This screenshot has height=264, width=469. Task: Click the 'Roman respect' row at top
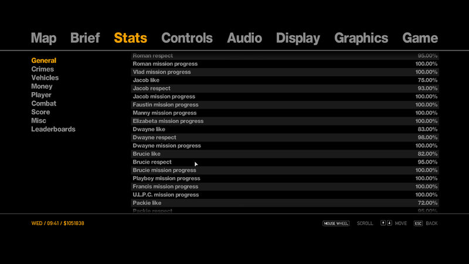(285, 56)
